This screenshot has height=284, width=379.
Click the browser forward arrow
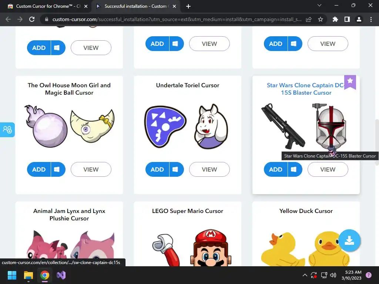point(20,19)
